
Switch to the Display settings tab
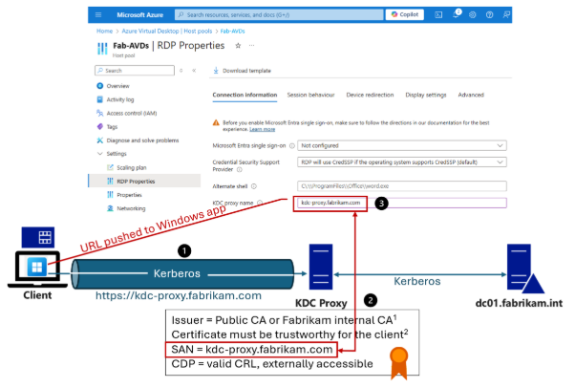pyautogui.click(x=425, y=95)
